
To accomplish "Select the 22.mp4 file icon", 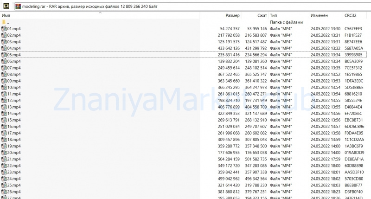I will pos(4,166).
